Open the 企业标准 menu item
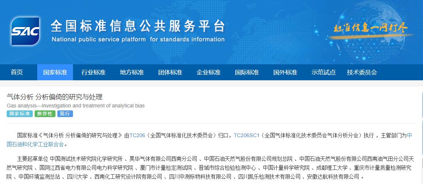 (x=209, y=72)
